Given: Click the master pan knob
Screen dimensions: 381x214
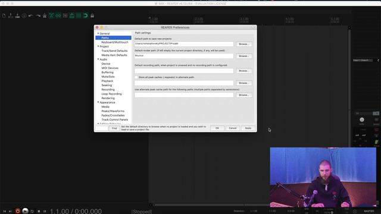Looking at the screenshot, I should tap(362, 119).
